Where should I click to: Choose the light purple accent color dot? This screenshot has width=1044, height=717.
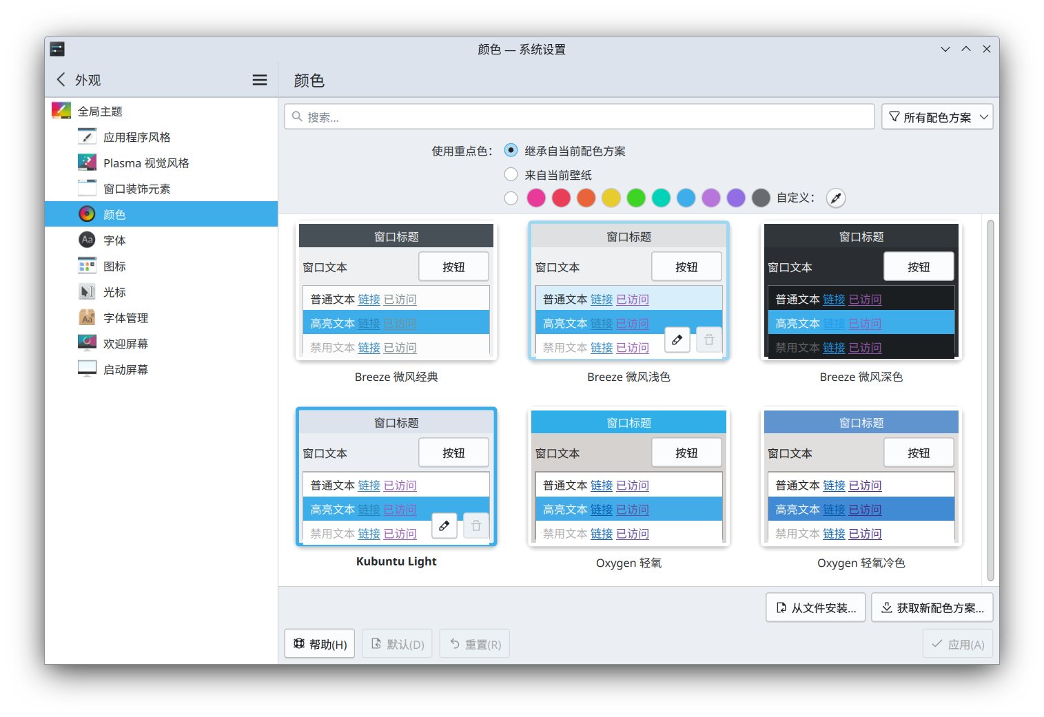click(711, 198)
